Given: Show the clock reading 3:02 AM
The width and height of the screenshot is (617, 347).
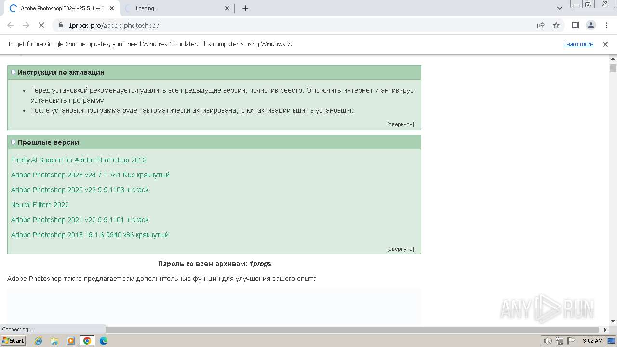Looking at the screenshot, I should pos(592,341).
